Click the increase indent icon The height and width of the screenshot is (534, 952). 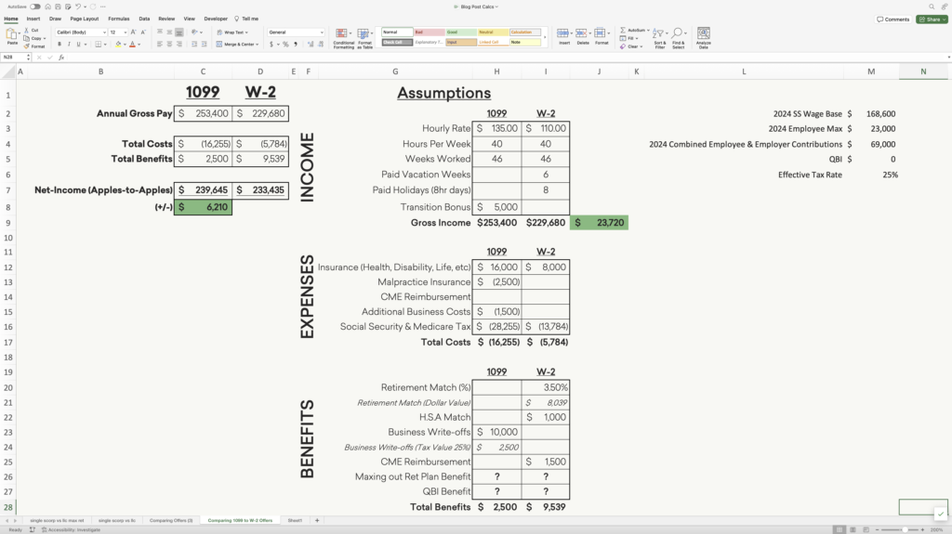coord(204,45)
